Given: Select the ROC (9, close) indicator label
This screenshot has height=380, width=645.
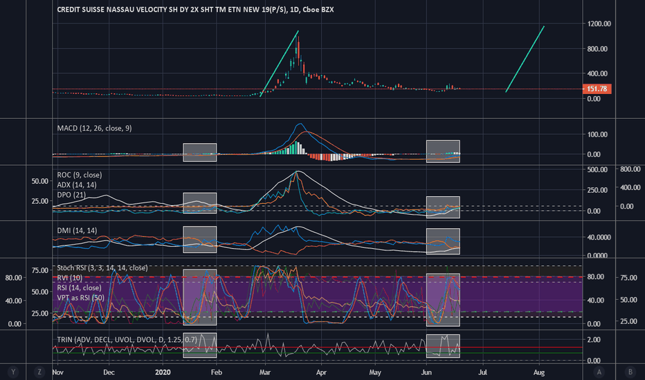Looking at the screenshot, I should coord(80,175).
